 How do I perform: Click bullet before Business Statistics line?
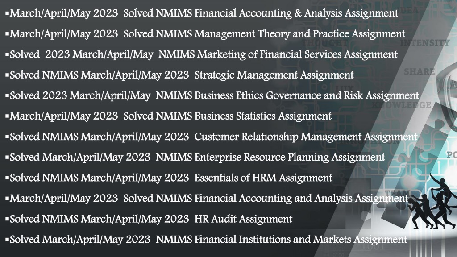(x=7, y=116)
